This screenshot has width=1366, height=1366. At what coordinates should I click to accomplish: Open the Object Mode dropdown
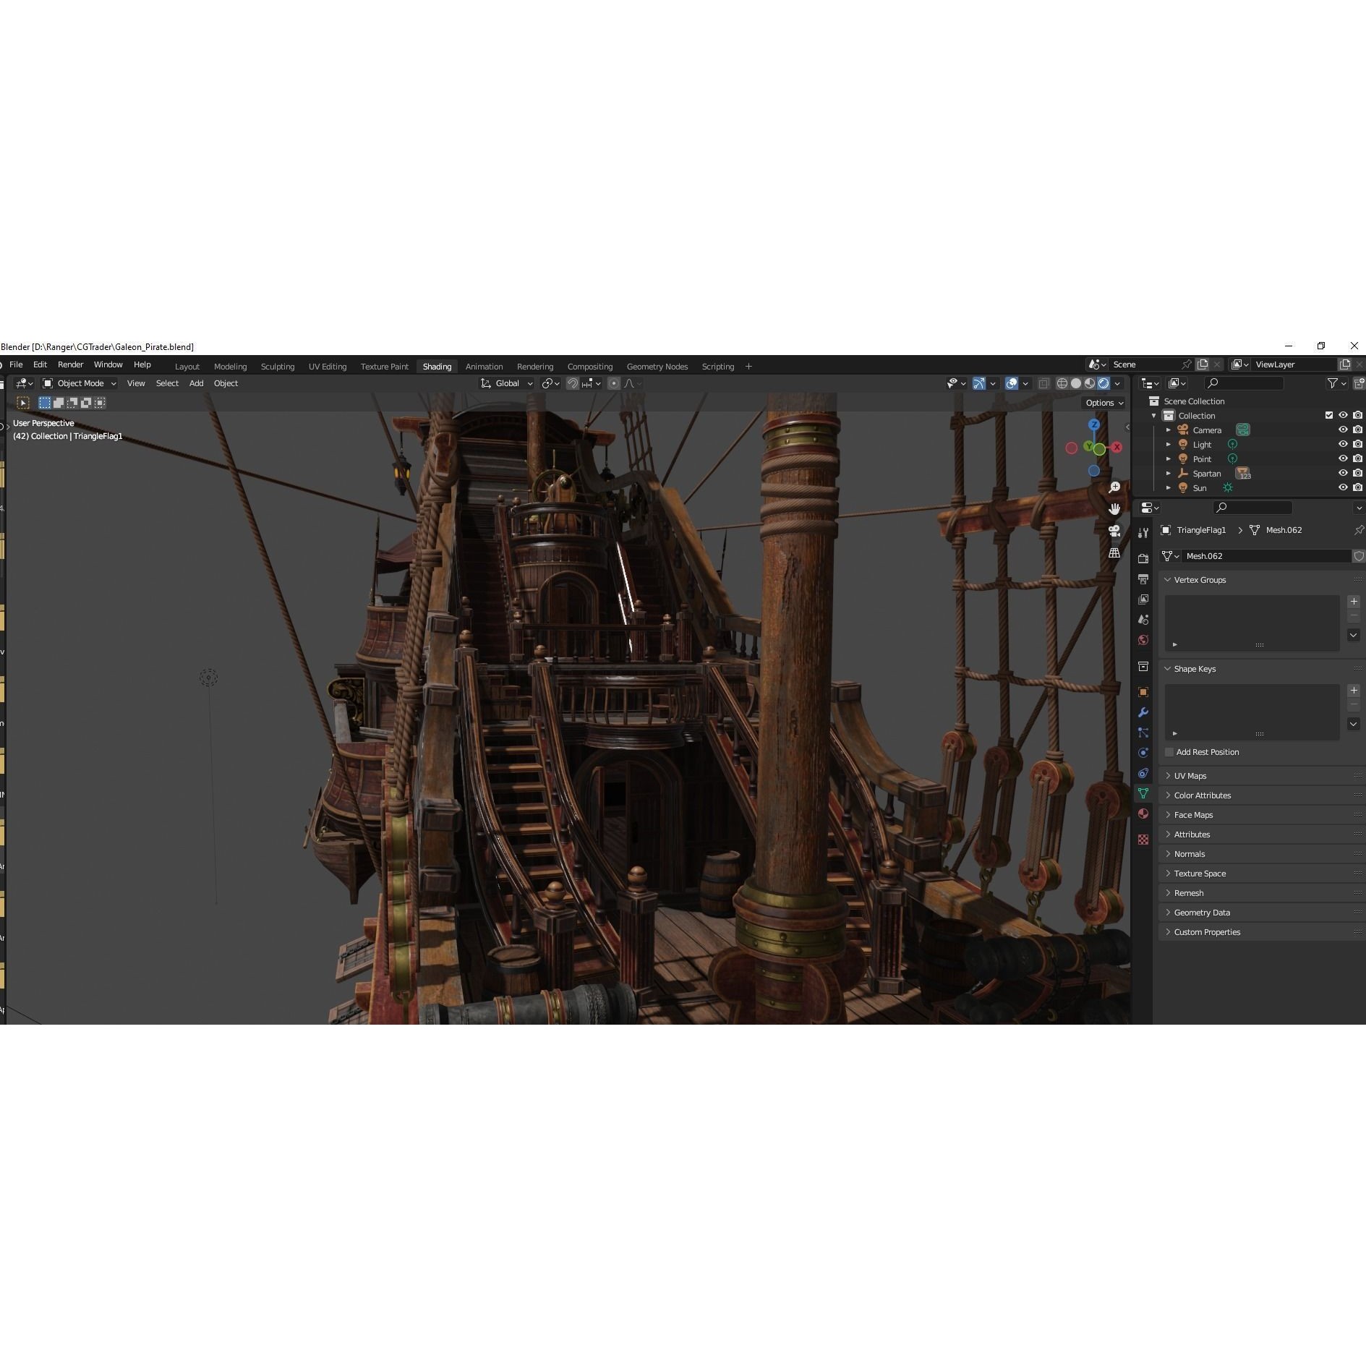[x=80, y=383]
